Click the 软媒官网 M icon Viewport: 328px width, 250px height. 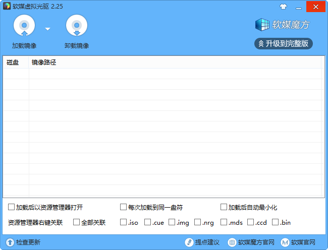pos(285,242)
